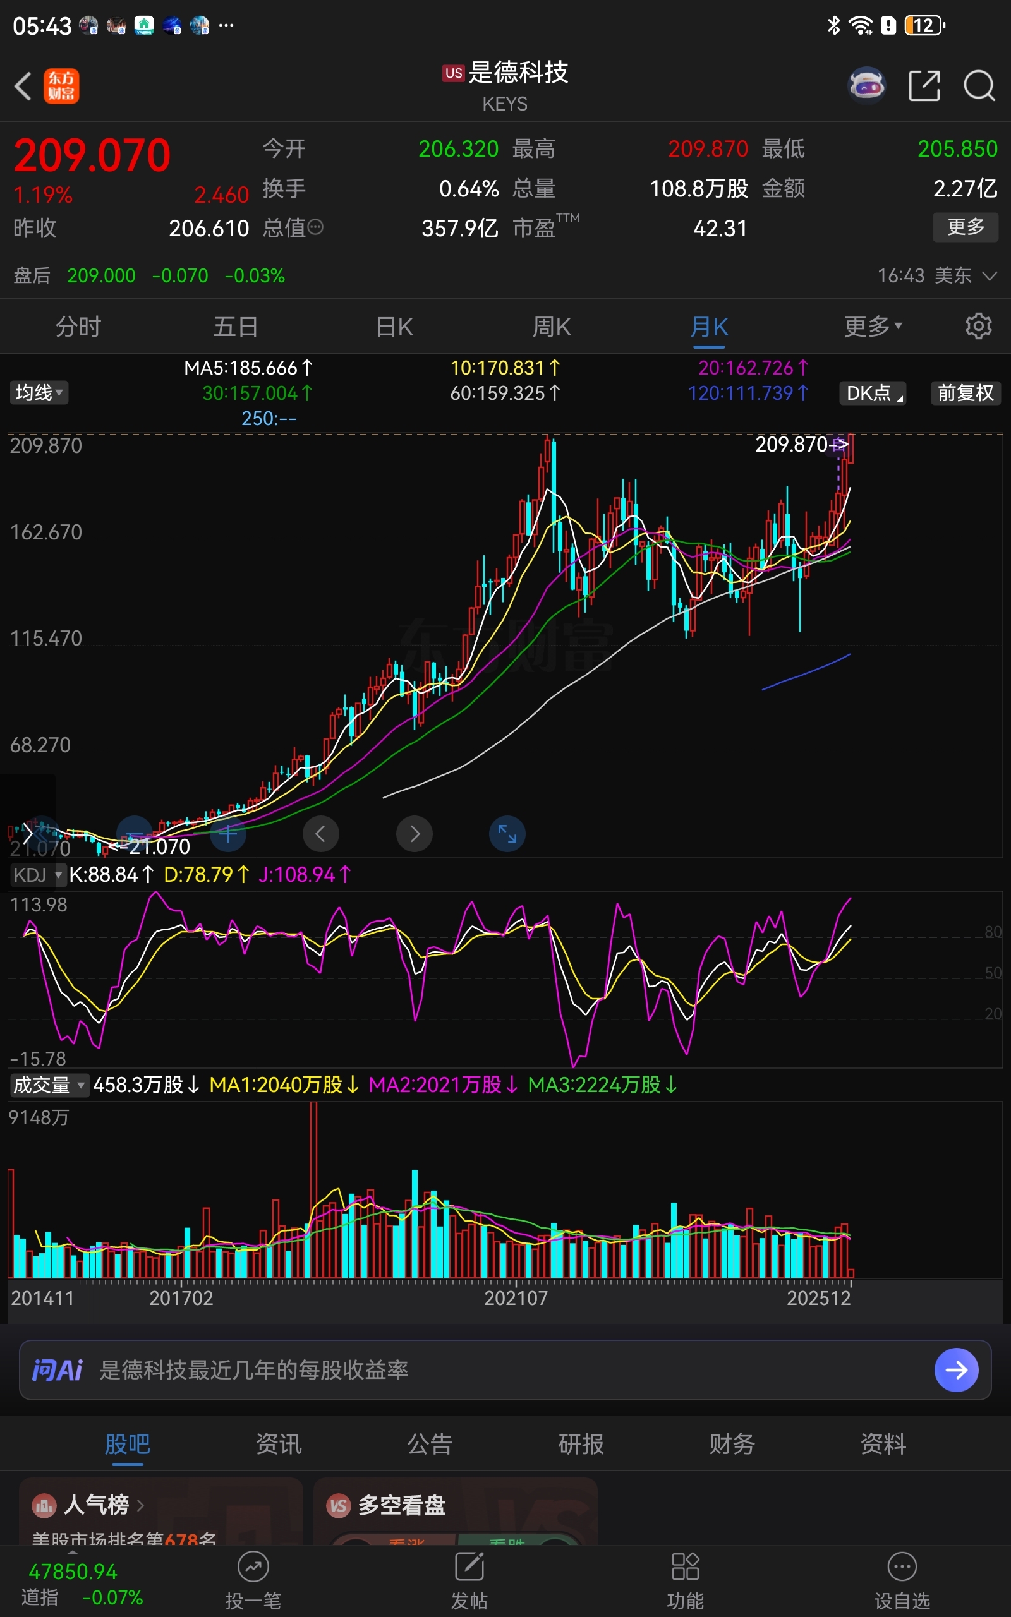The width and height of the screenshot is (1011, 1617).
Task: Move chart to next period arrow
Action: click(x=415, y=834)
